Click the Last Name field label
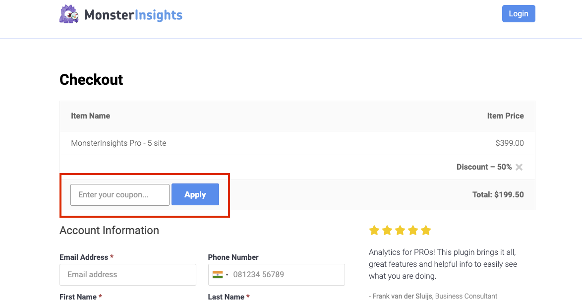Viewport: 582px width, 301px height. (x=229, y=297)
